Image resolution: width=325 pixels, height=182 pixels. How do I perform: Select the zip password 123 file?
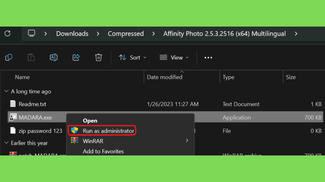click(x=40, y=131)
